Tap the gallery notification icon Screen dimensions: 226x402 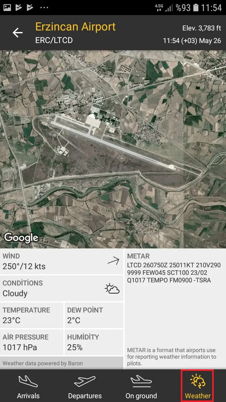click(7, 7)
